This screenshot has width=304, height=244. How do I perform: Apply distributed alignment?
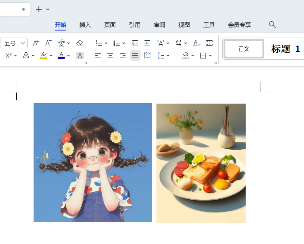tap(148, 56)
